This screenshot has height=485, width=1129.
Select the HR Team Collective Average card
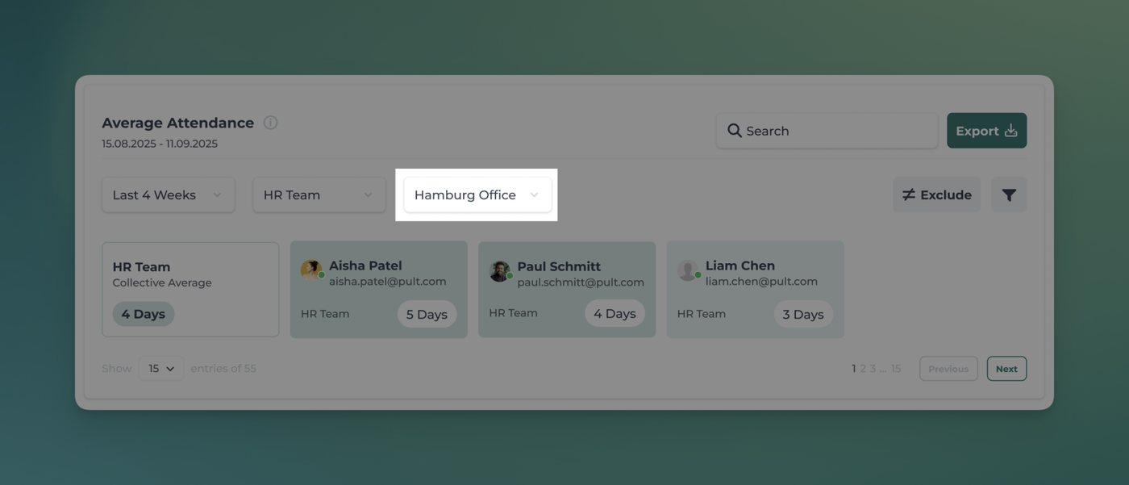tap(190, 289)
